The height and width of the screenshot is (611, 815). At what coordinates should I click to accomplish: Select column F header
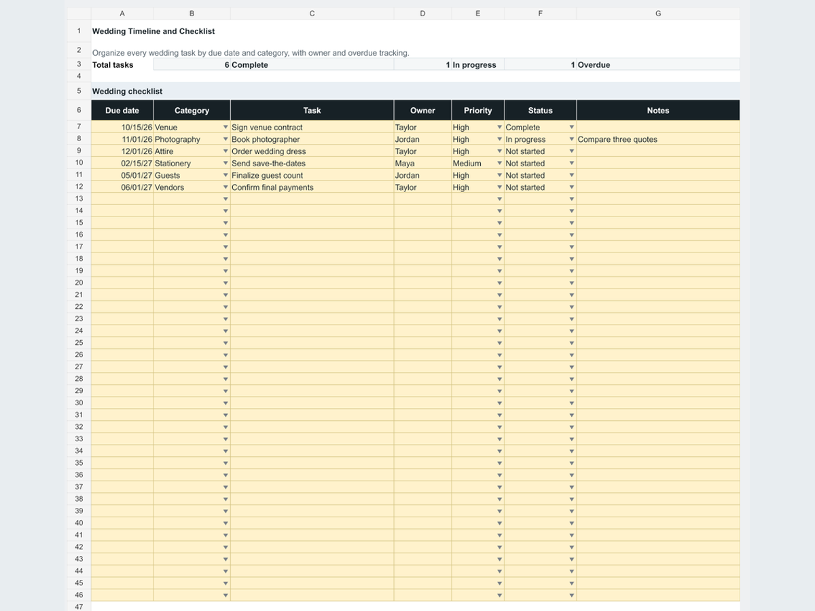[x=541, y=14]
